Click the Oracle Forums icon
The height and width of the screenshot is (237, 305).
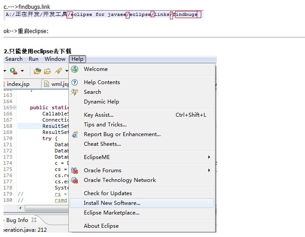[x=75, y=170]
